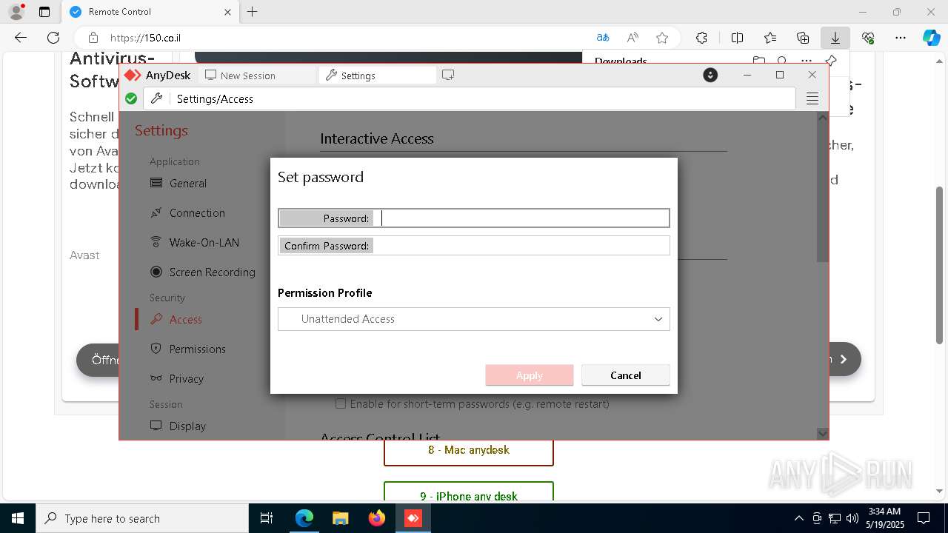This screenshot has height=533, width=948.
Task: Select the Remote Control browser tab
Action: (x=150, y=12)
